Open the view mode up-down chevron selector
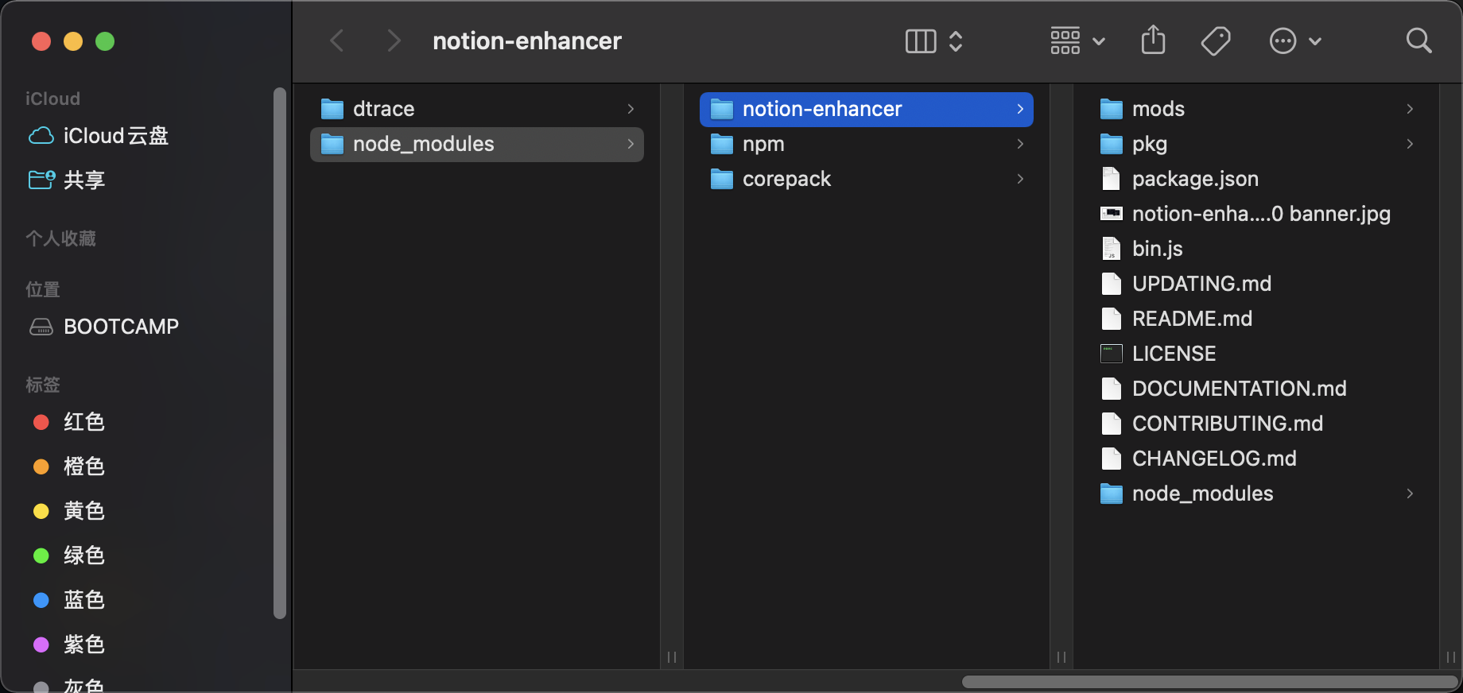 pos(956,41)
